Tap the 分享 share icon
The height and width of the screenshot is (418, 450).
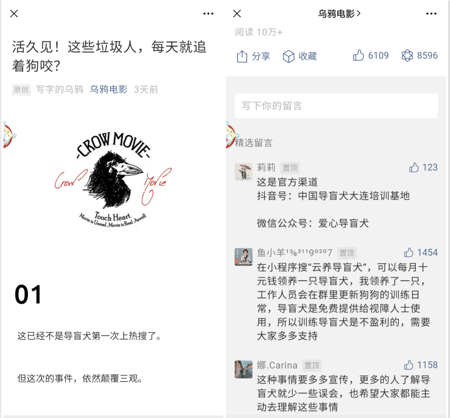(242, 56)
